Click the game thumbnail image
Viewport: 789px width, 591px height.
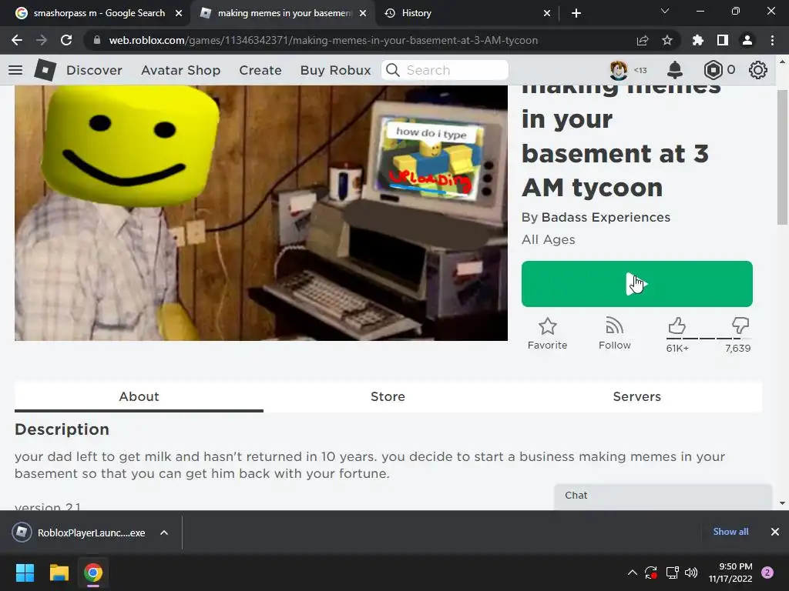[x=261, y=213]
